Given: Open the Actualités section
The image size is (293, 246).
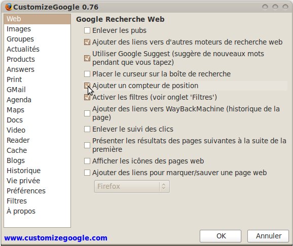Looking at the screenshot, I should click(x=37, y=49).
